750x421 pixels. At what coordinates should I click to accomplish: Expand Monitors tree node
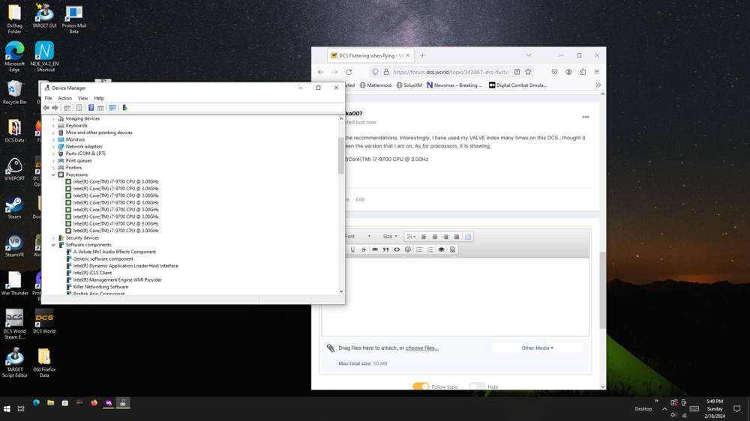[53, 139]
